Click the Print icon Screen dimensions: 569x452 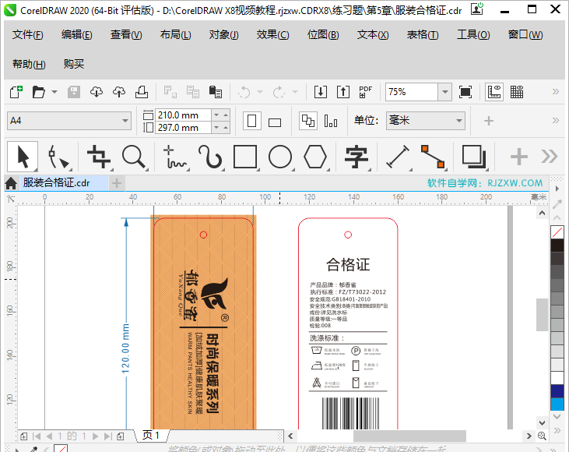142,92
